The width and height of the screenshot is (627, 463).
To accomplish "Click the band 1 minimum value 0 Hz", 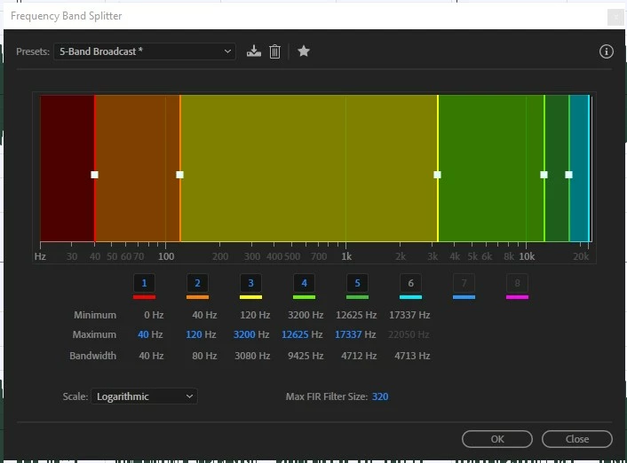I will 154,315.
